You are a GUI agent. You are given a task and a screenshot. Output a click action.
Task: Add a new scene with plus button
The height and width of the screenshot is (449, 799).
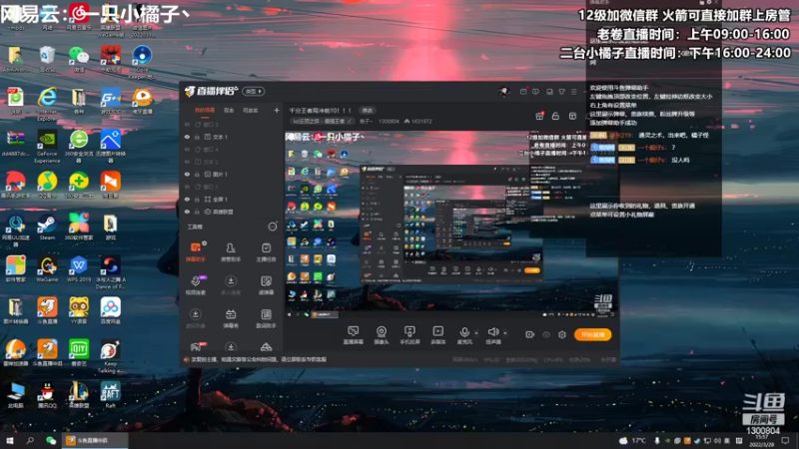(x=277, y=110)
